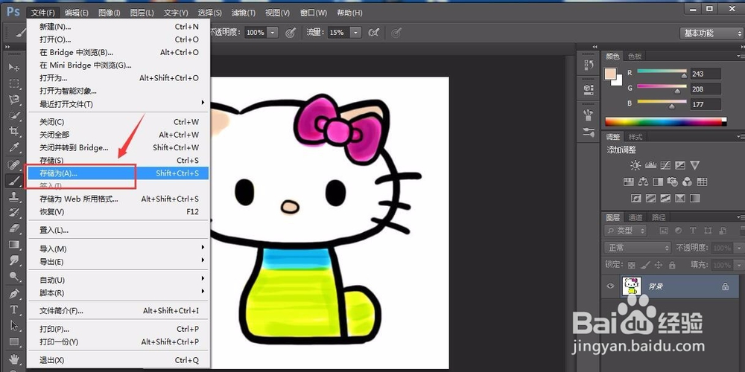Open the 滤镜(T) menu
This screenshot has height=372, width=745.
[x=244, y=13]
